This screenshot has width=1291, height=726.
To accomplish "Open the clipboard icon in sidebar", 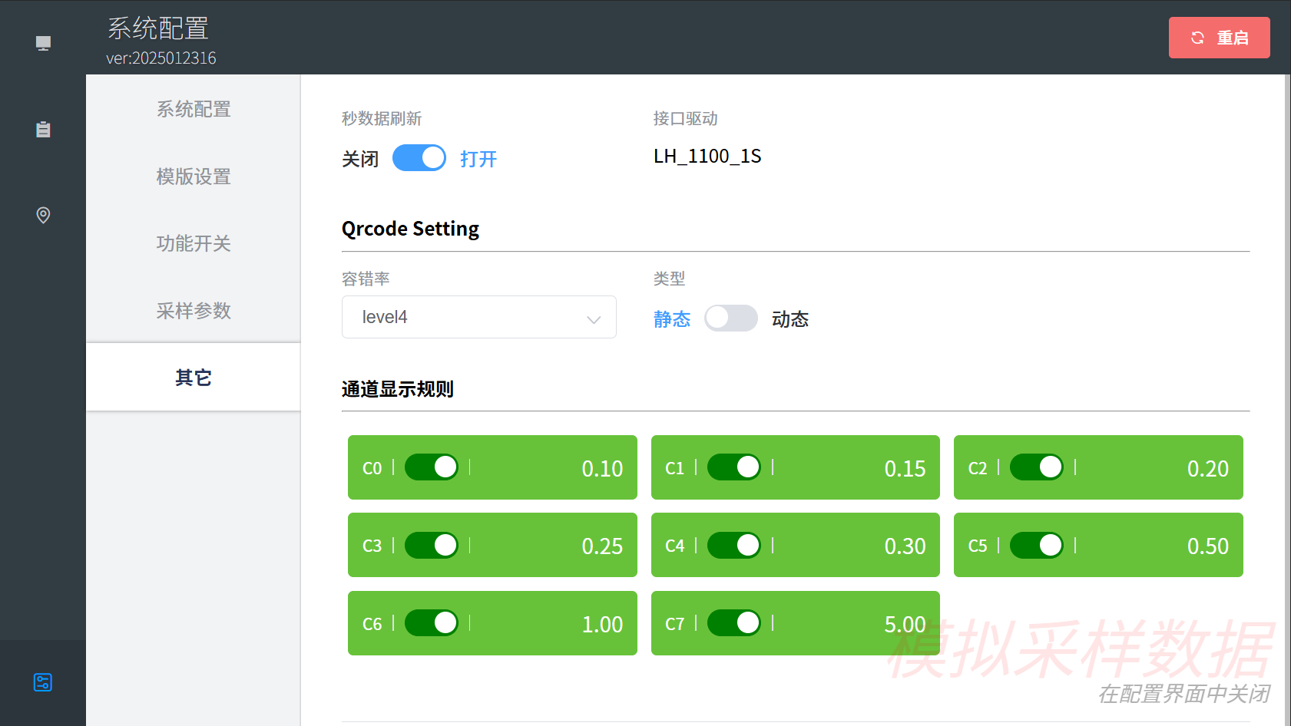I will coord(43,130).
